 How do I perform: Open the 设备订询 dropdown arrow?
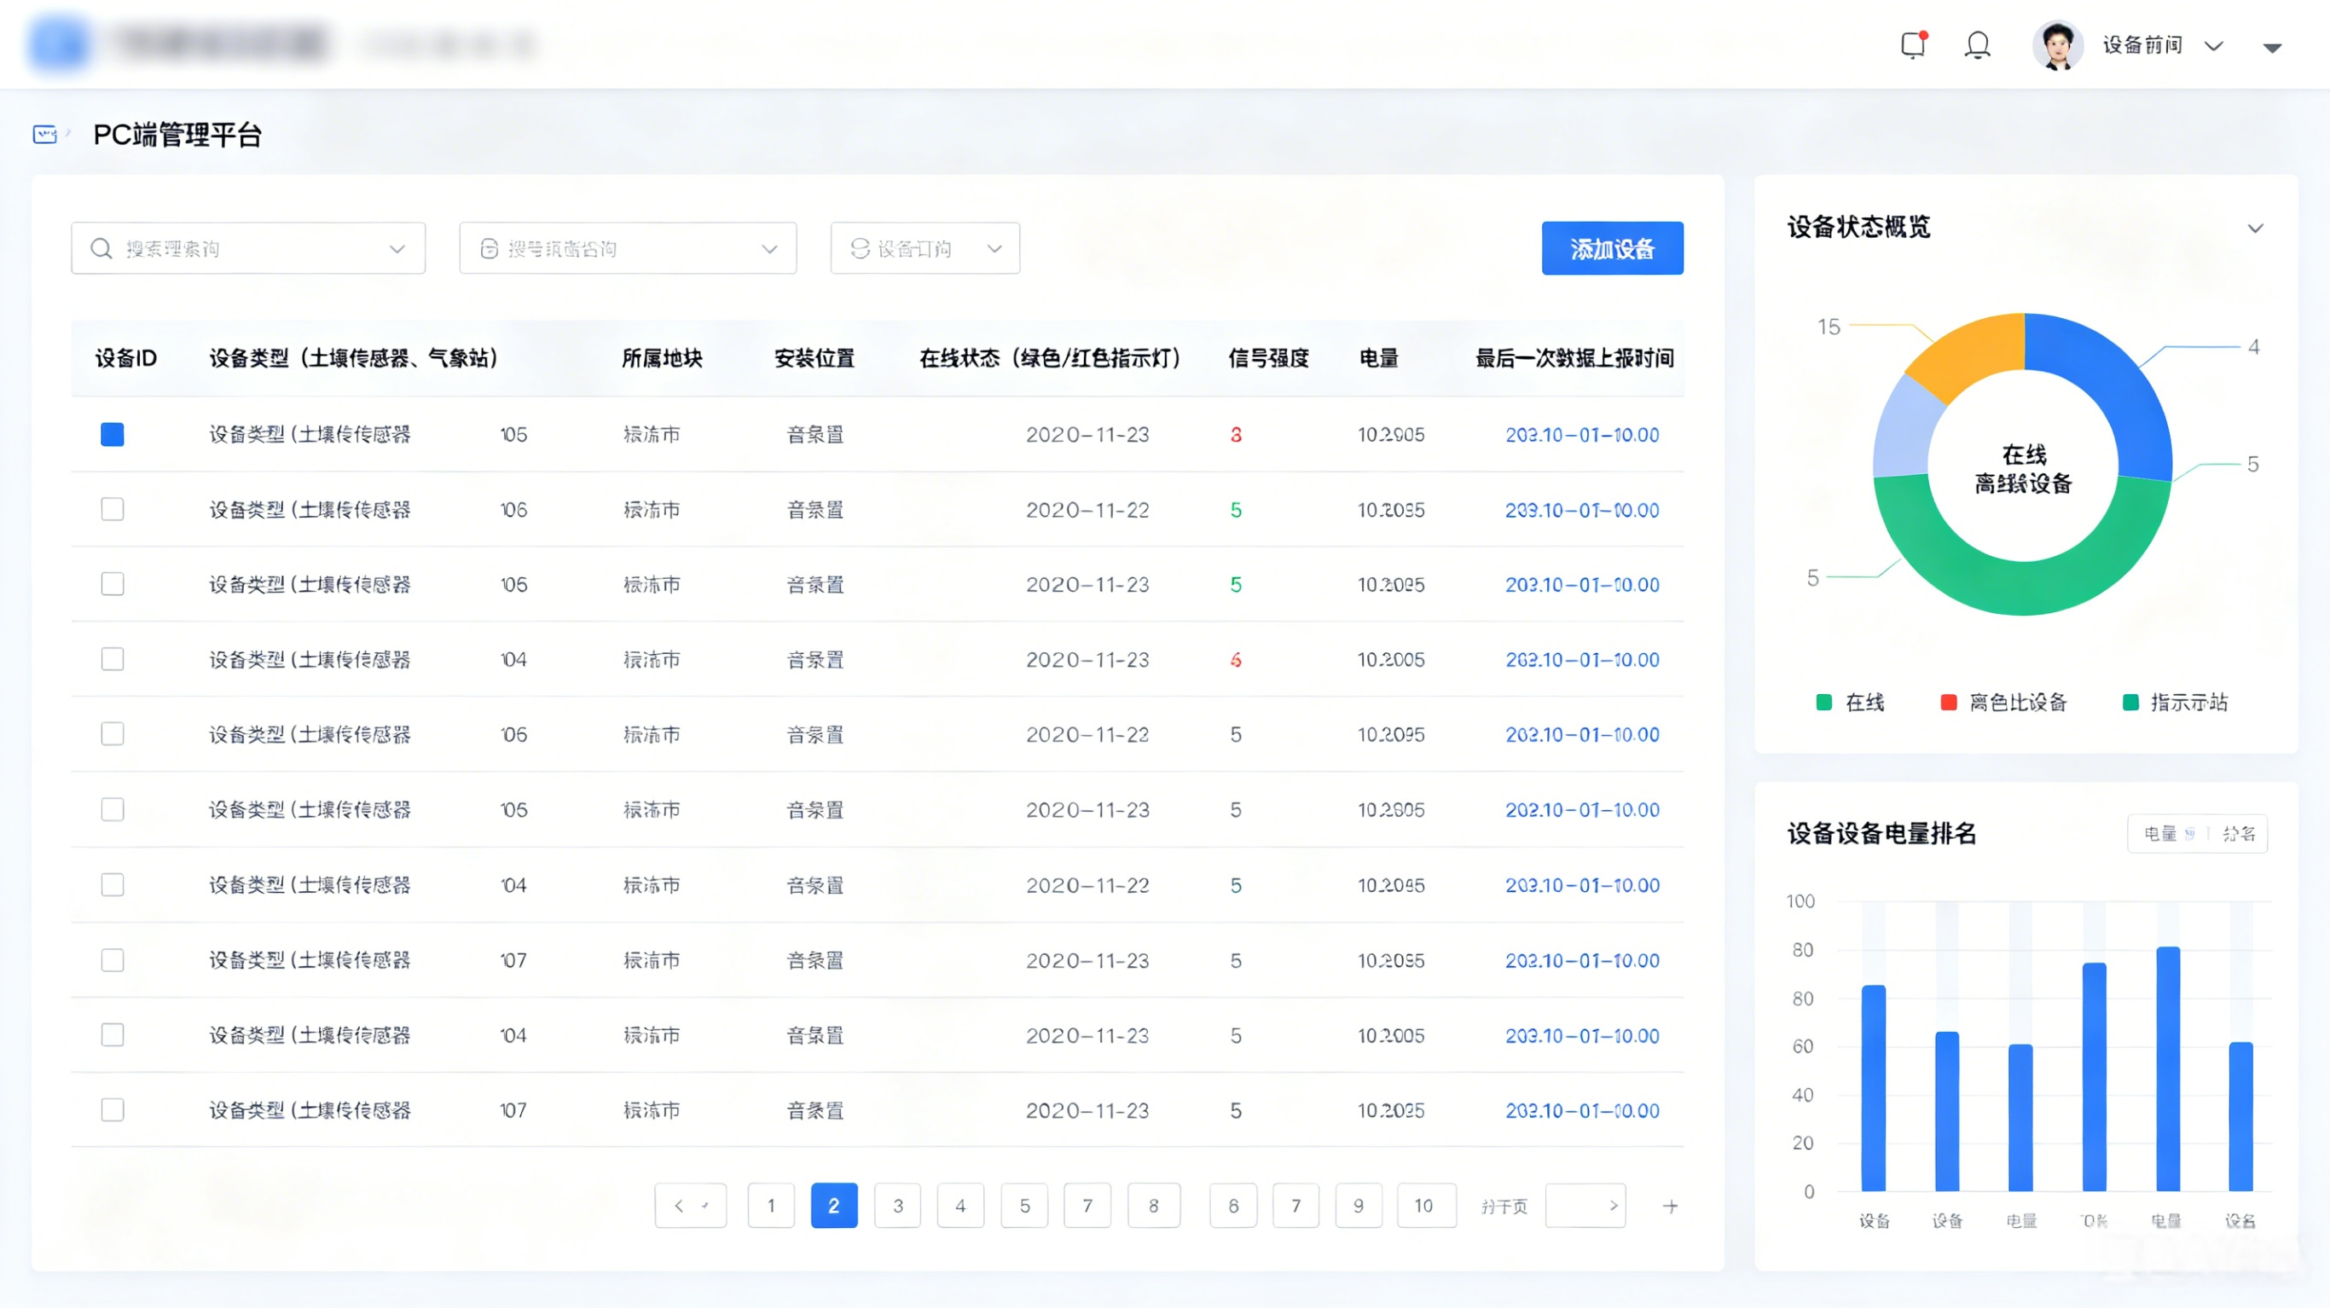coord(994,249)
